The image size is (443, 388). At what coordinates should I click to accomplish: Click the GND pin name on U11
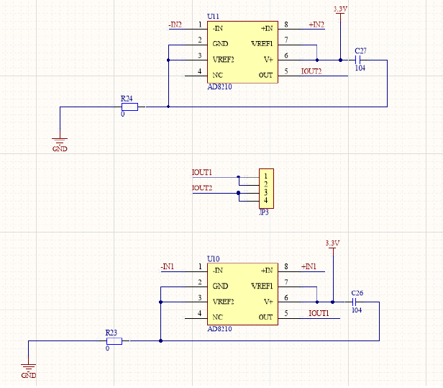(x=220, y=44)
